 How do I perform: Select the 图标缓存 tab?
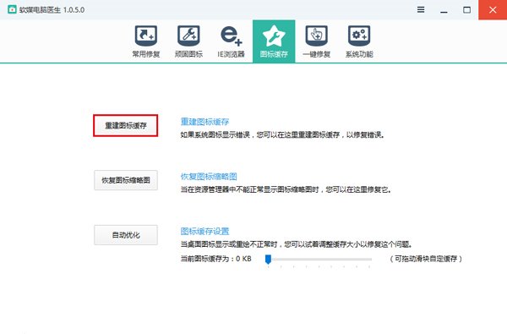click(x=274, y=41)
